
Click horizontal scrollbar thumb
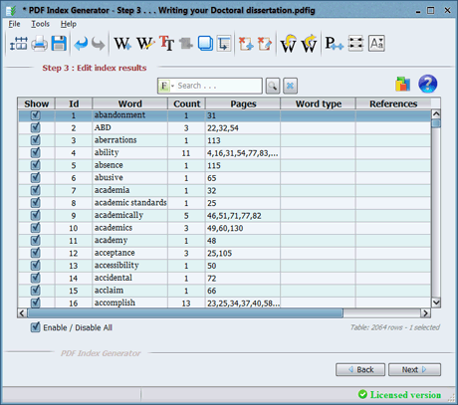[185, 312]
